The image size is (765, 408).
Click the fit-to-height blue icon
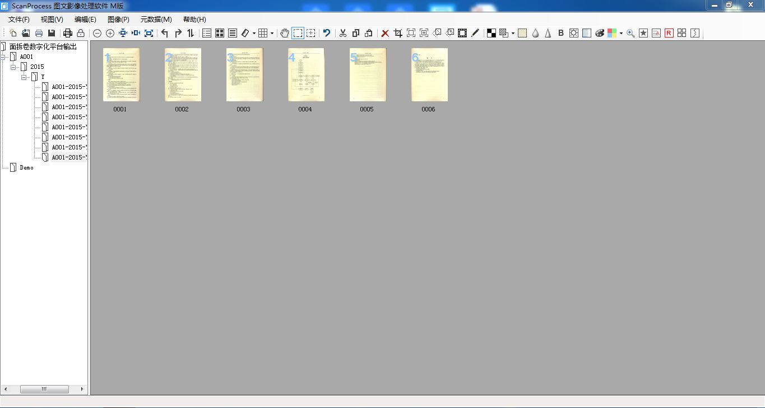[x=123, y=33]
